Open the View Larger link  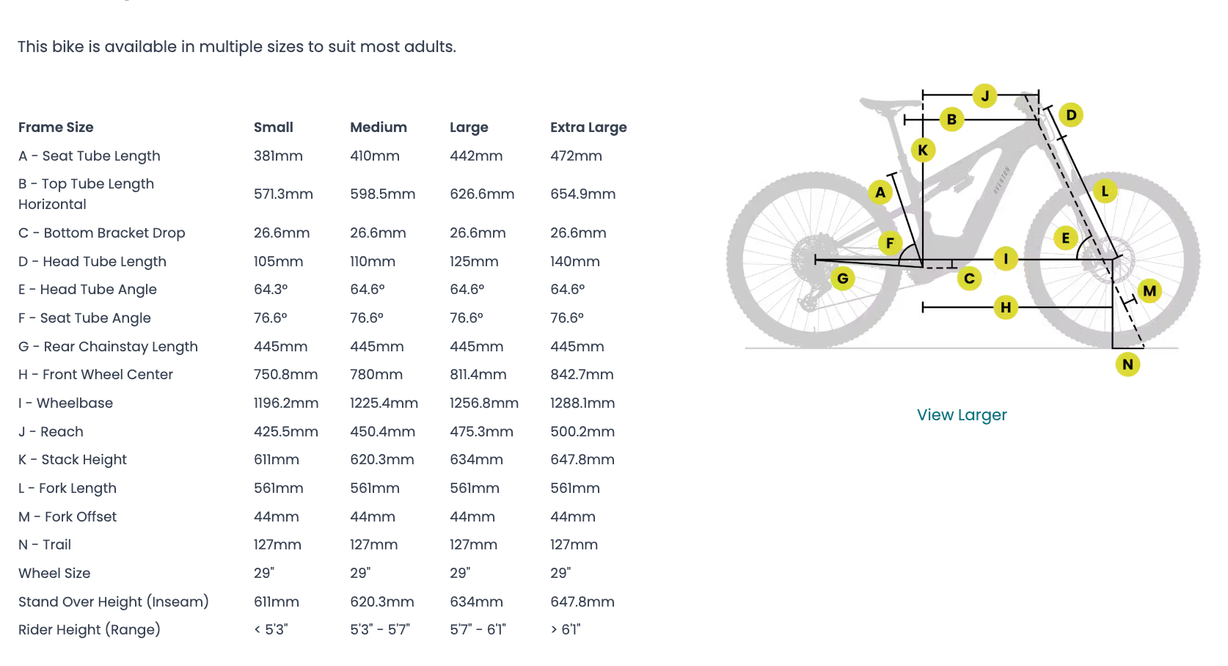(962, 415)
